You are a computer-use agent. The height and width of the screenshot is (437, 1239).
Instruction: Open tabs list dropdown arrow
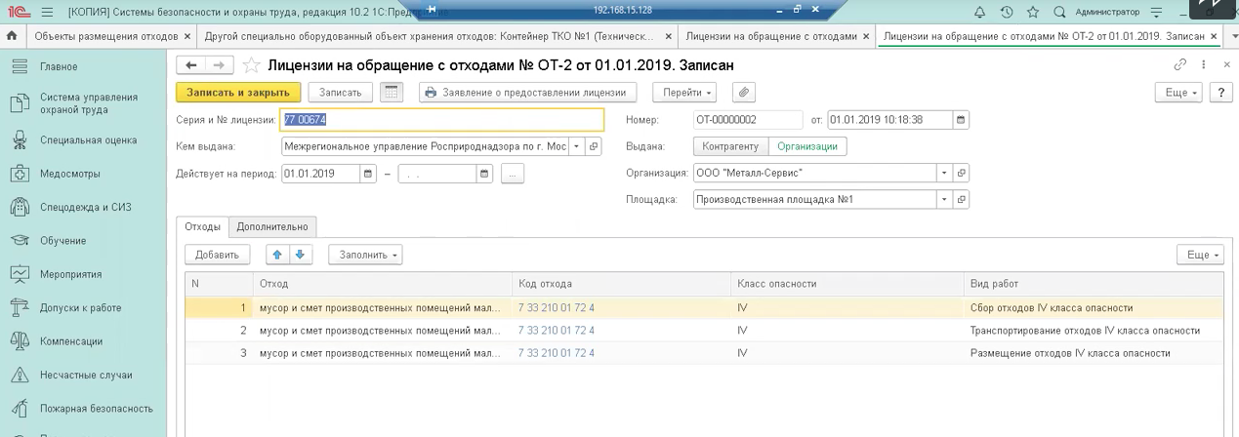click(1232, 37)
